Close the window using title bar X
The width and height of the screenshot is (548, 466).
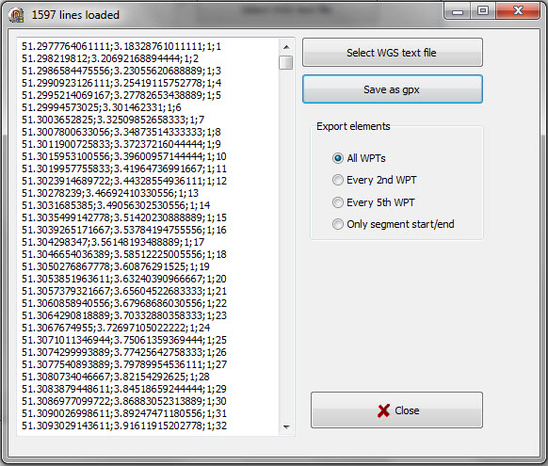click(x=518, y=11)
